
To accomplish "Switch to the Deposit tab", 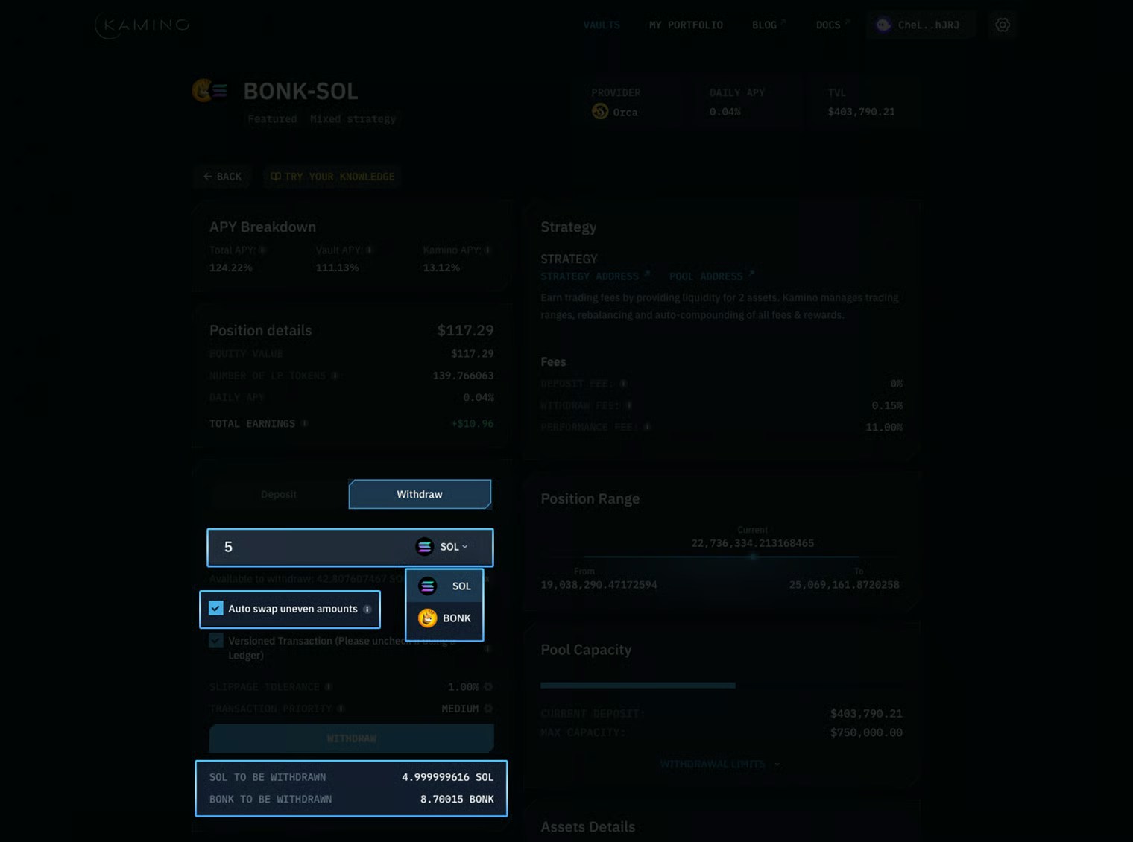I will (x=279, y=494).
